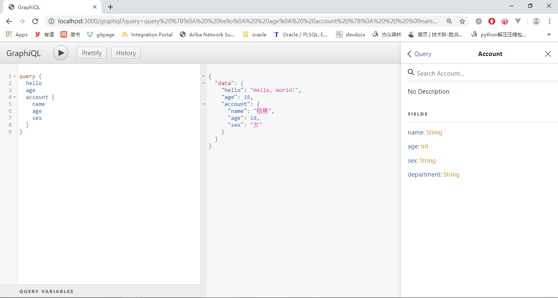Collapse the account block at line 4
This screenshot has width=558, height=298.
(x=15, y=97)
